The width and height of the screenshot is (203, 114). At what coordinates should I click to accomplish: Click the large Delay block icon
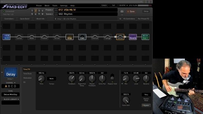tap(11, 73)
